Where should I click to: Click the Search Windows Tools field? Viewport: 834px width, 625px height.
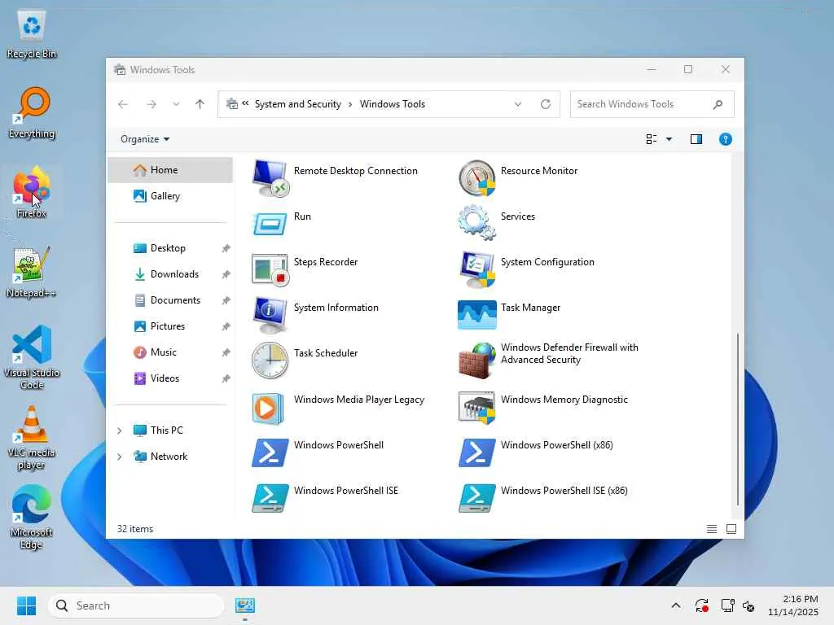pos(652,104)
